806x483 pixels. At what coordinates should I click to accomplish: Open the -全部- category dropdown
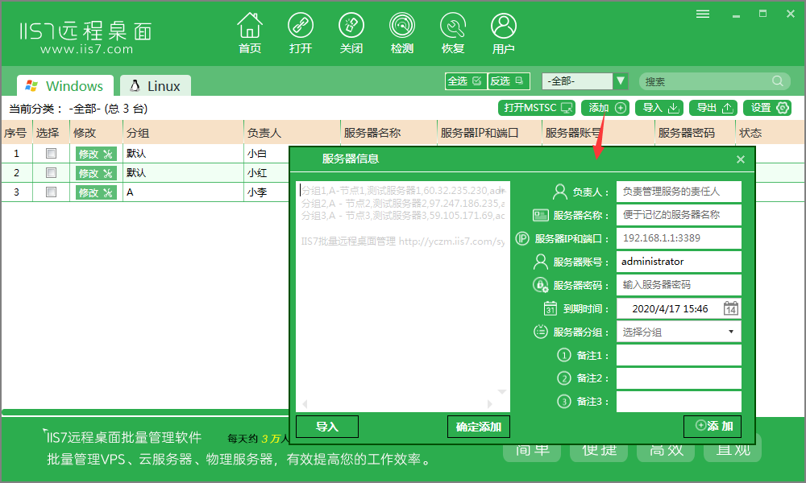(585, 81)
